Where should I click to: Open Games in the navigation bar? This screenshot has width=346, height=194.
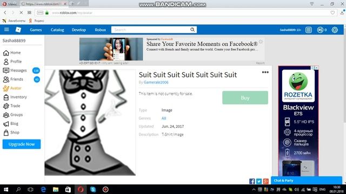tap(36, 30)
